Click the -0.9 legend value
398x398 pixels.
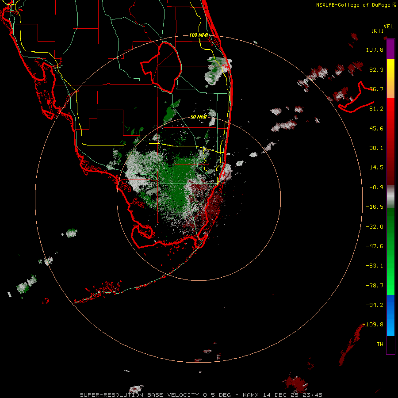click(x=376, y=188)
